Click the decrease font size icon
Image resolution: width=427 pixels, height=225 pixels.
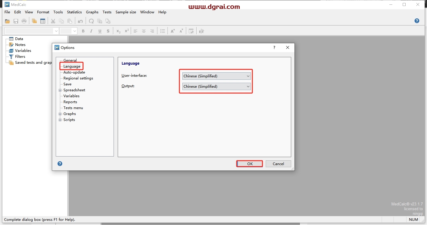pyautogui.click(x=181, y=31)
